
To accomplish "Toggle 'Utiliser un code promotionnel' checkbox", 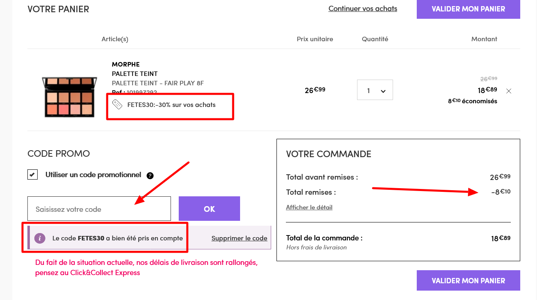I will click(33, 175).
